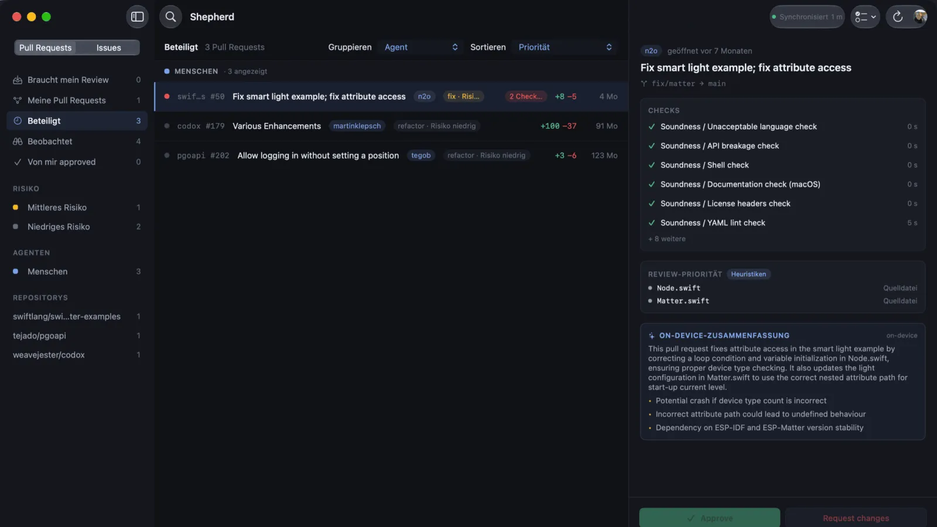The image size is (937, 527).
Task: Click Soundness / YAML lint check row
Action: point(782,223)
